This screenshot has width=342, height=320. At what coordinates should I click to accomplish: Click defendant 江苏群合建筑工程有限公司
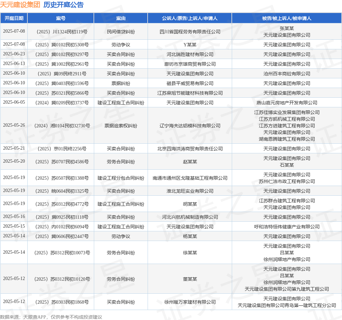pyautogui.click(x=287, y=201)
